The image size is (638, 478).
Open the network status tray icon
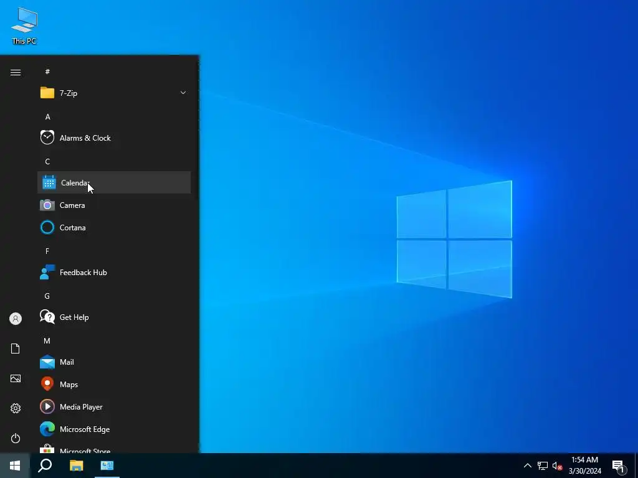tap(543, 466)
